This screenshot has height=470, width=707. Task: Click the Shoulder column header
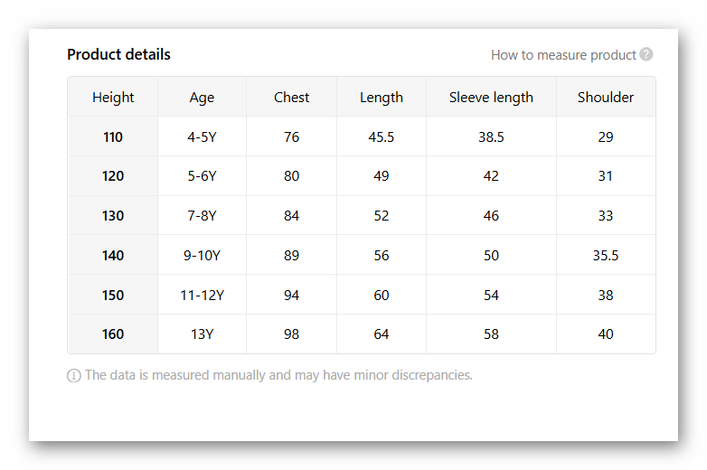tap(606, 98)
